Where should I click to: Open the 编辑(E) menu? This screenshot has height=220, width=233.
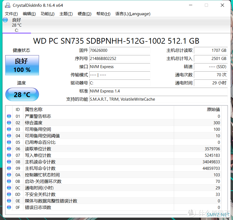point(29,14)
